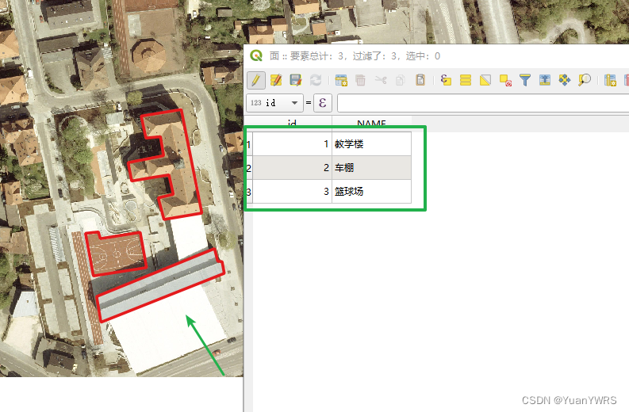Open new field icon

tap(610, 80)
